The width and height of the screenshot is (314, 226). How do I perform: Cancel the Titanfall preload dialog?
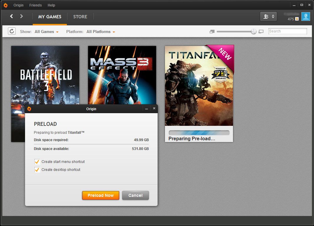[135, 195]
